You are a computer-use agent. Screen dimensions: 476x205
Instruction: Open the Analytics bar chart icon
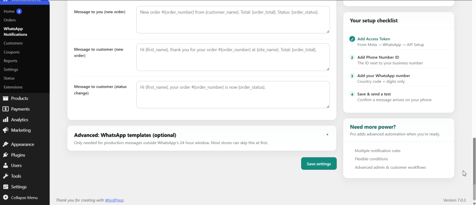6,119
